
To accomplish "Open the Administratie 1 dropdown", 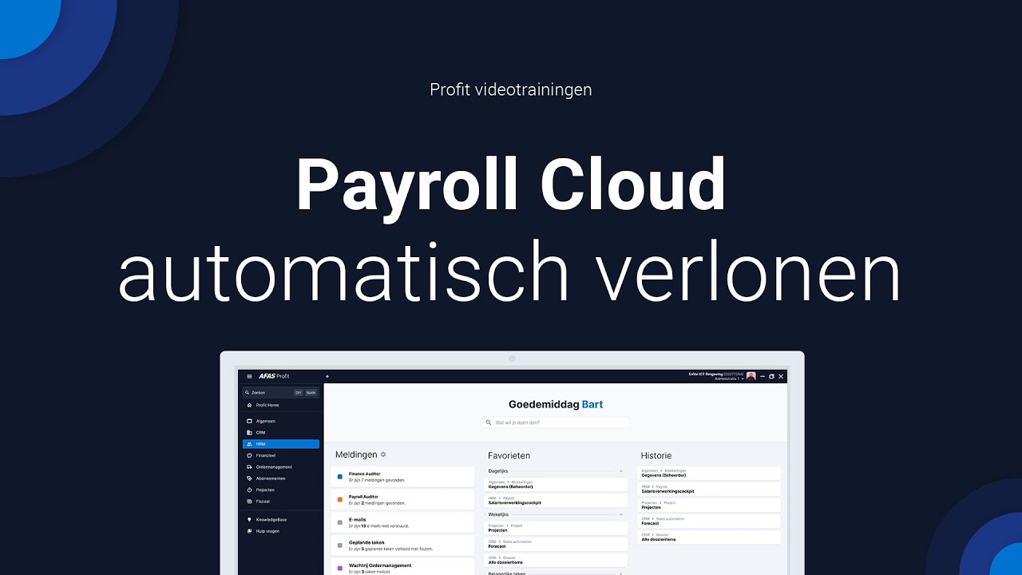I will coord(729,379).
